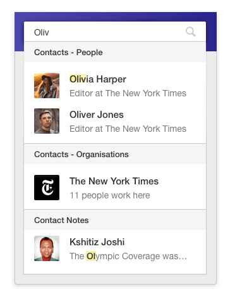Click Olivia Harper's Editor job title

click(128, 93)
